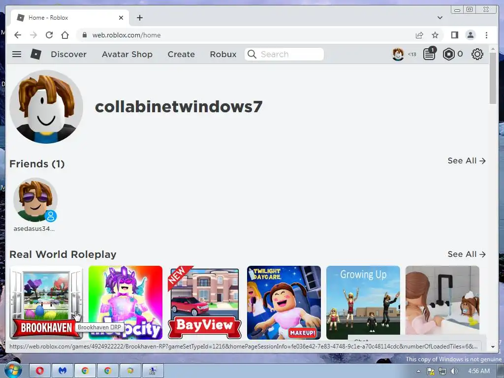Open the collabinetwindows7 username link
This screenshot has width=504, height=378.
pos(179,107)
